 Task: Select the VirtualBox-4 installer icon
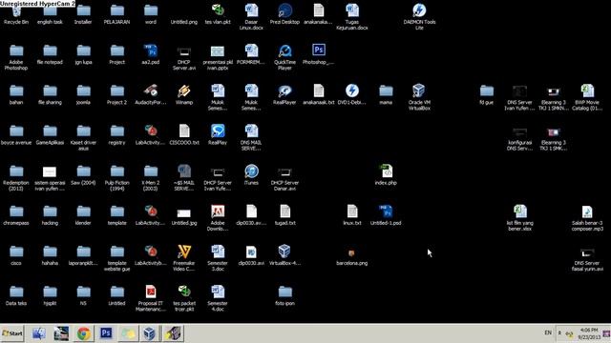point(284,255)
